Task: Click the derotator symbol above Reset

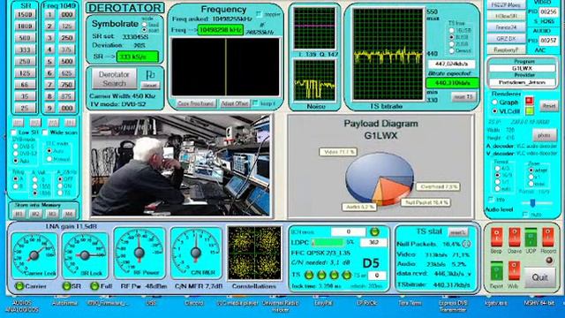Action: click(150, 74)
